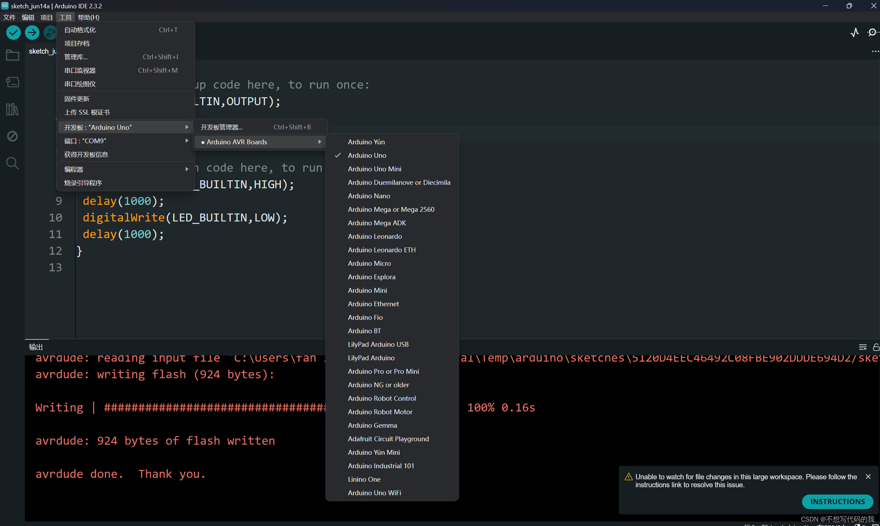Open 串口绘图仪 from the menu
The height and width of the screenshot is (526, 880).
(126, 84)
